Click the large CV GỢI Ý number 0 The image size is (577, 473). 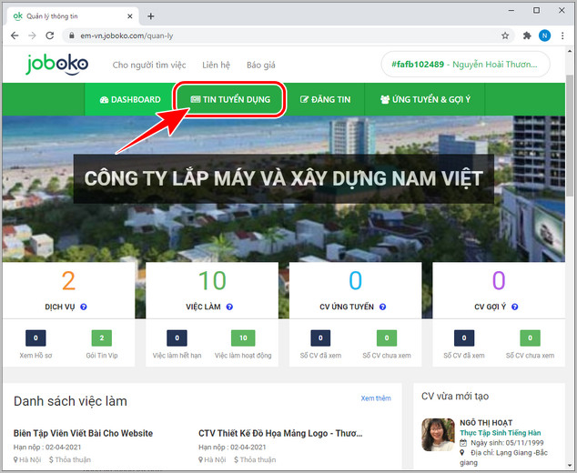point(499,281)
